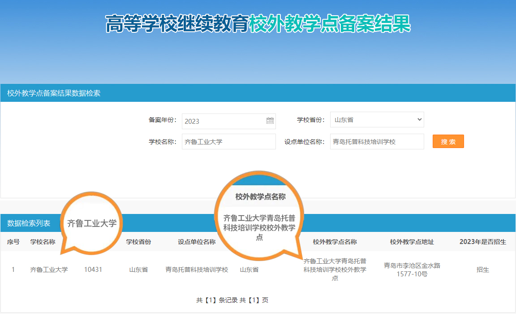
Task: Edit the 设点单位名称 field 青岛托普科技培训学校
Action: pyautogui.click(x=377, y=141)
